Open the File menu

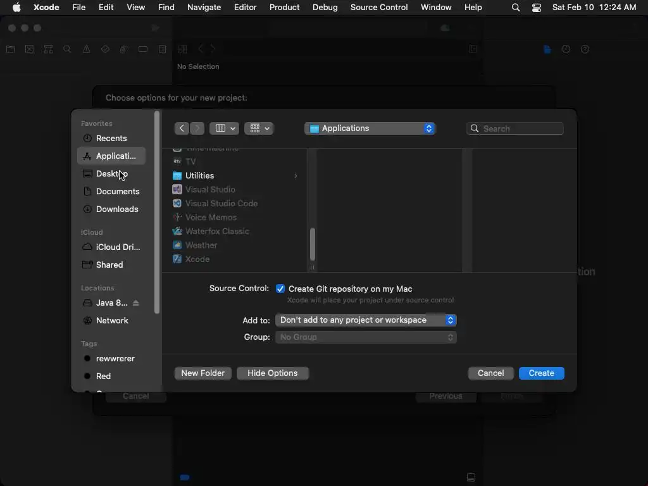78,8
